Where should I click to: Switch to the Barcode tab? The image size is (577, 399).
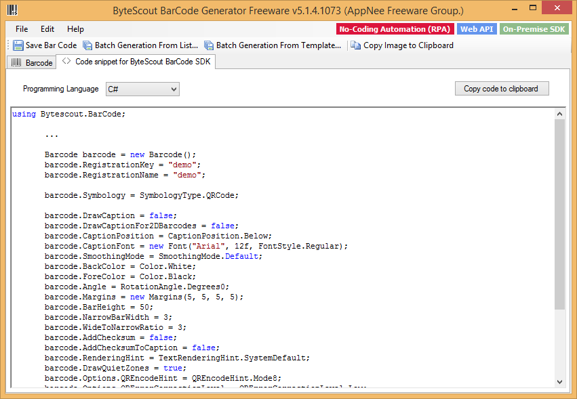point(32,62)
